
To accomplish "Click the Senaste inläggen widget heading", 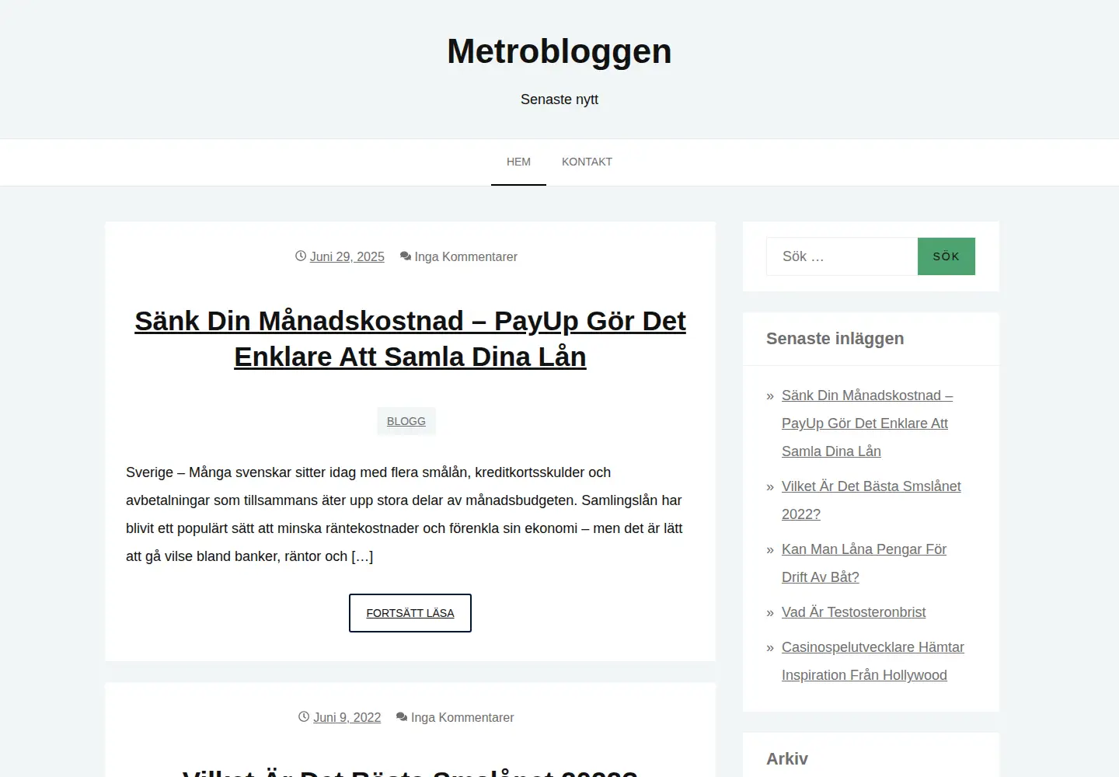I will [835, 339].
